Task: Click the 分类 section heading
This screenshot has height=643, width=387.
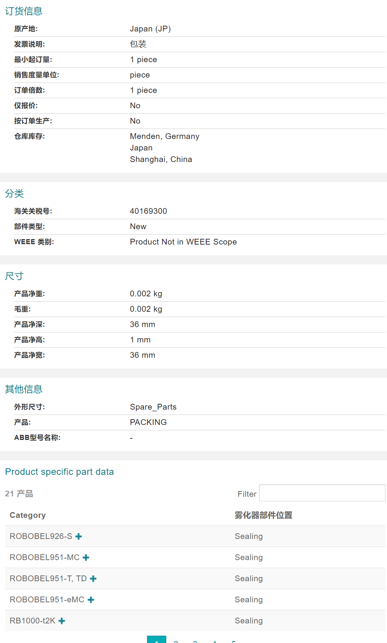Action: 14,193
